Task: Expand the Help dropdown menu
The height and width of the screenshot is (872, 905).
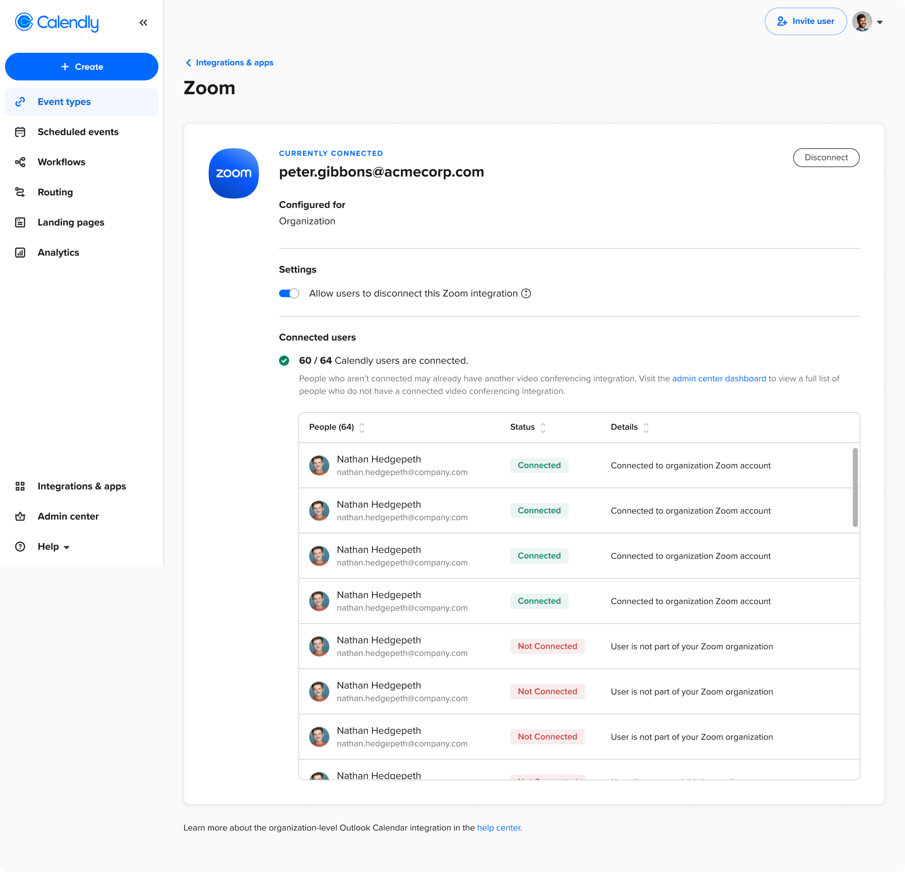Action: (x=54, y=547)
